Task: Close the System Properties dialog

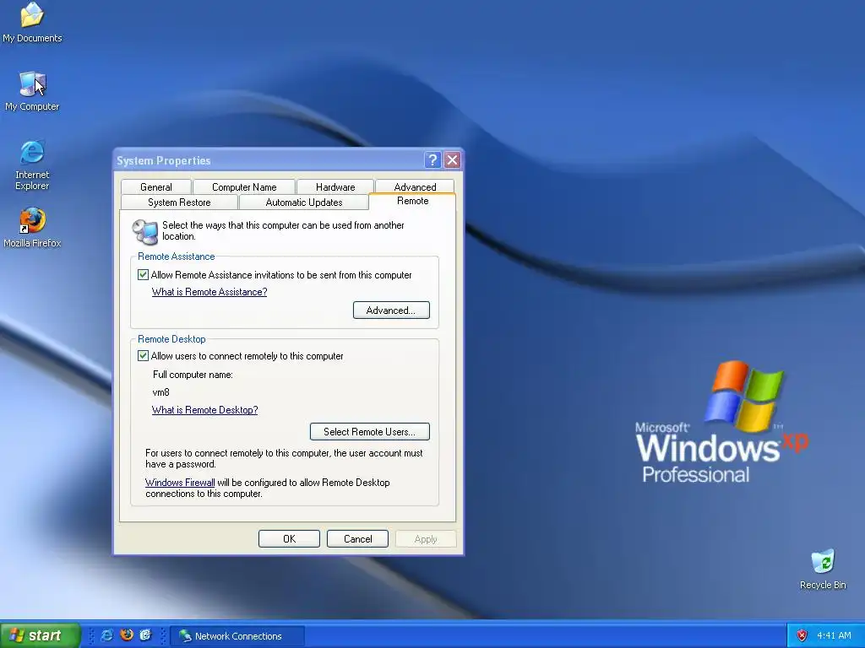Action: [452, 159]
